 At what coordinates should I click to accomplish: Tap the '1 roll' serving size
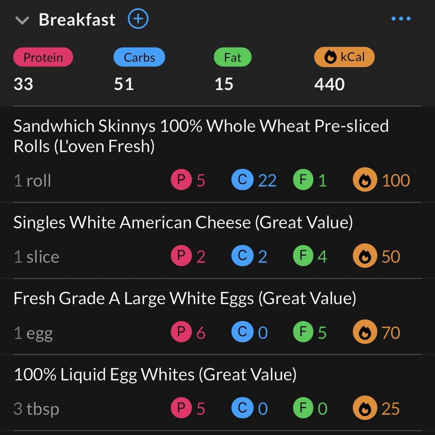(x=33, y=180)
